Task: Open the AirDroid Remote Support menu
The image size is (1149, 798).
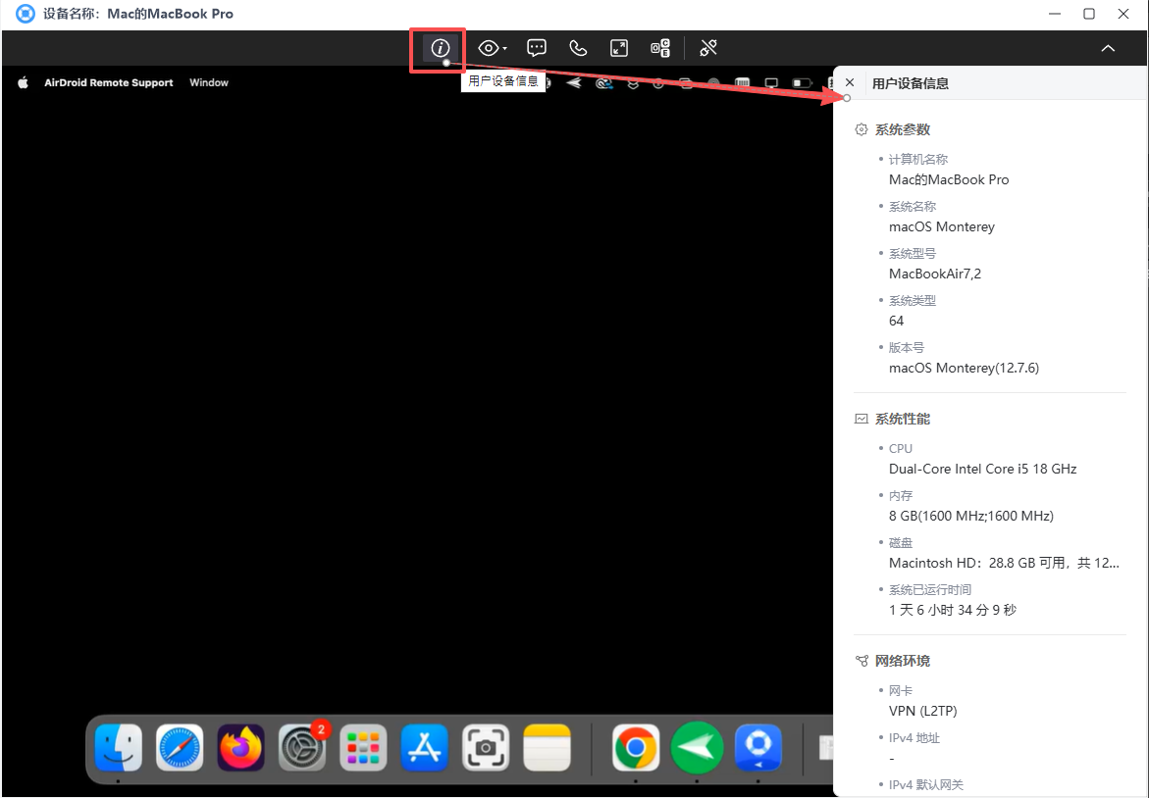Action: tap(109, 82)
